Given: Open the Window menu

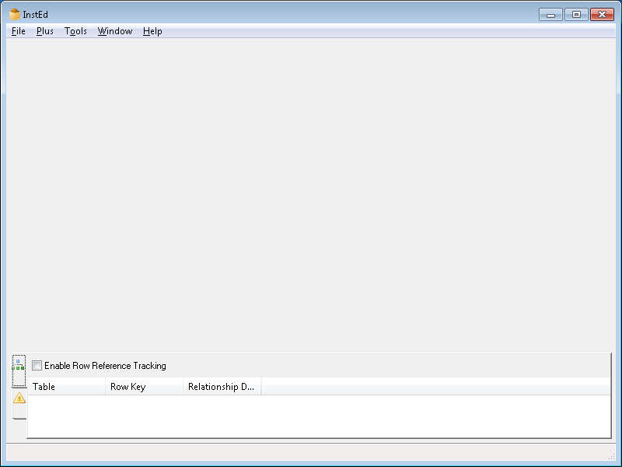Looking at the screenshot, I should 114,31.
